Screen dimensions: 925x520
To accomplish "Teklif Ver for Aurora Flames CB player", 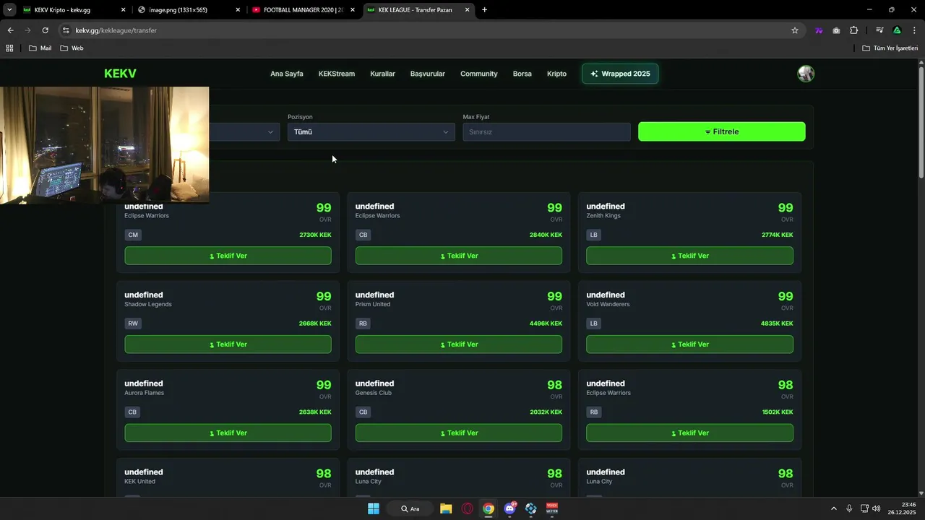I will tap(228, 433).
